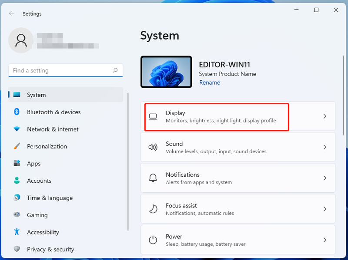Click the Sound speaker icon
Viewport: 348px width, 260px height.
click(153, 147)
